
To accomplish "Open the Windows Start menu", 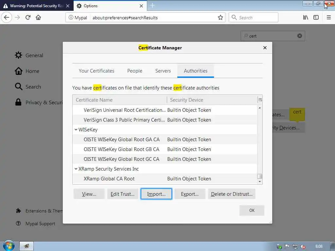I will pos(8,246).
